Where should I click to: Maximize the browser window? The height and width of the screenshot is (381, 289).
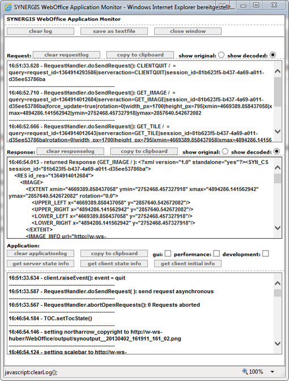coord(256,5)
